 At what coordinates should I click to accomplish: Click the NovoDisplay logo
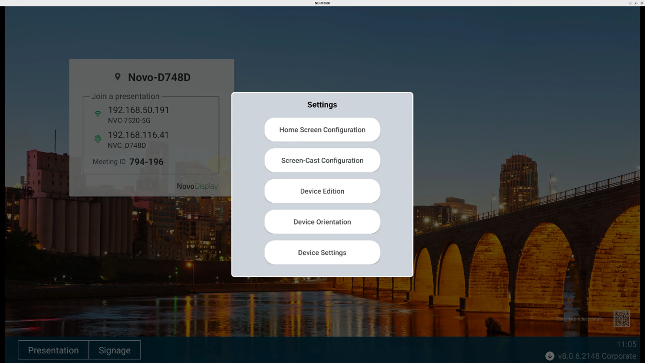[x=197, y=186]
